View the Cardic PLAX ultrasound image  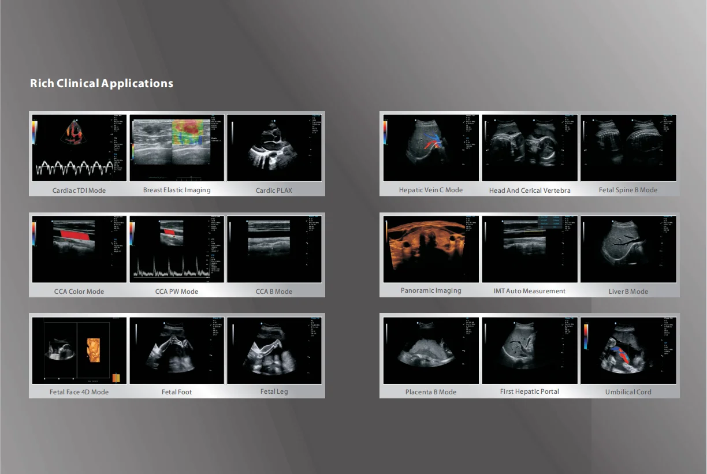point(274,148)
